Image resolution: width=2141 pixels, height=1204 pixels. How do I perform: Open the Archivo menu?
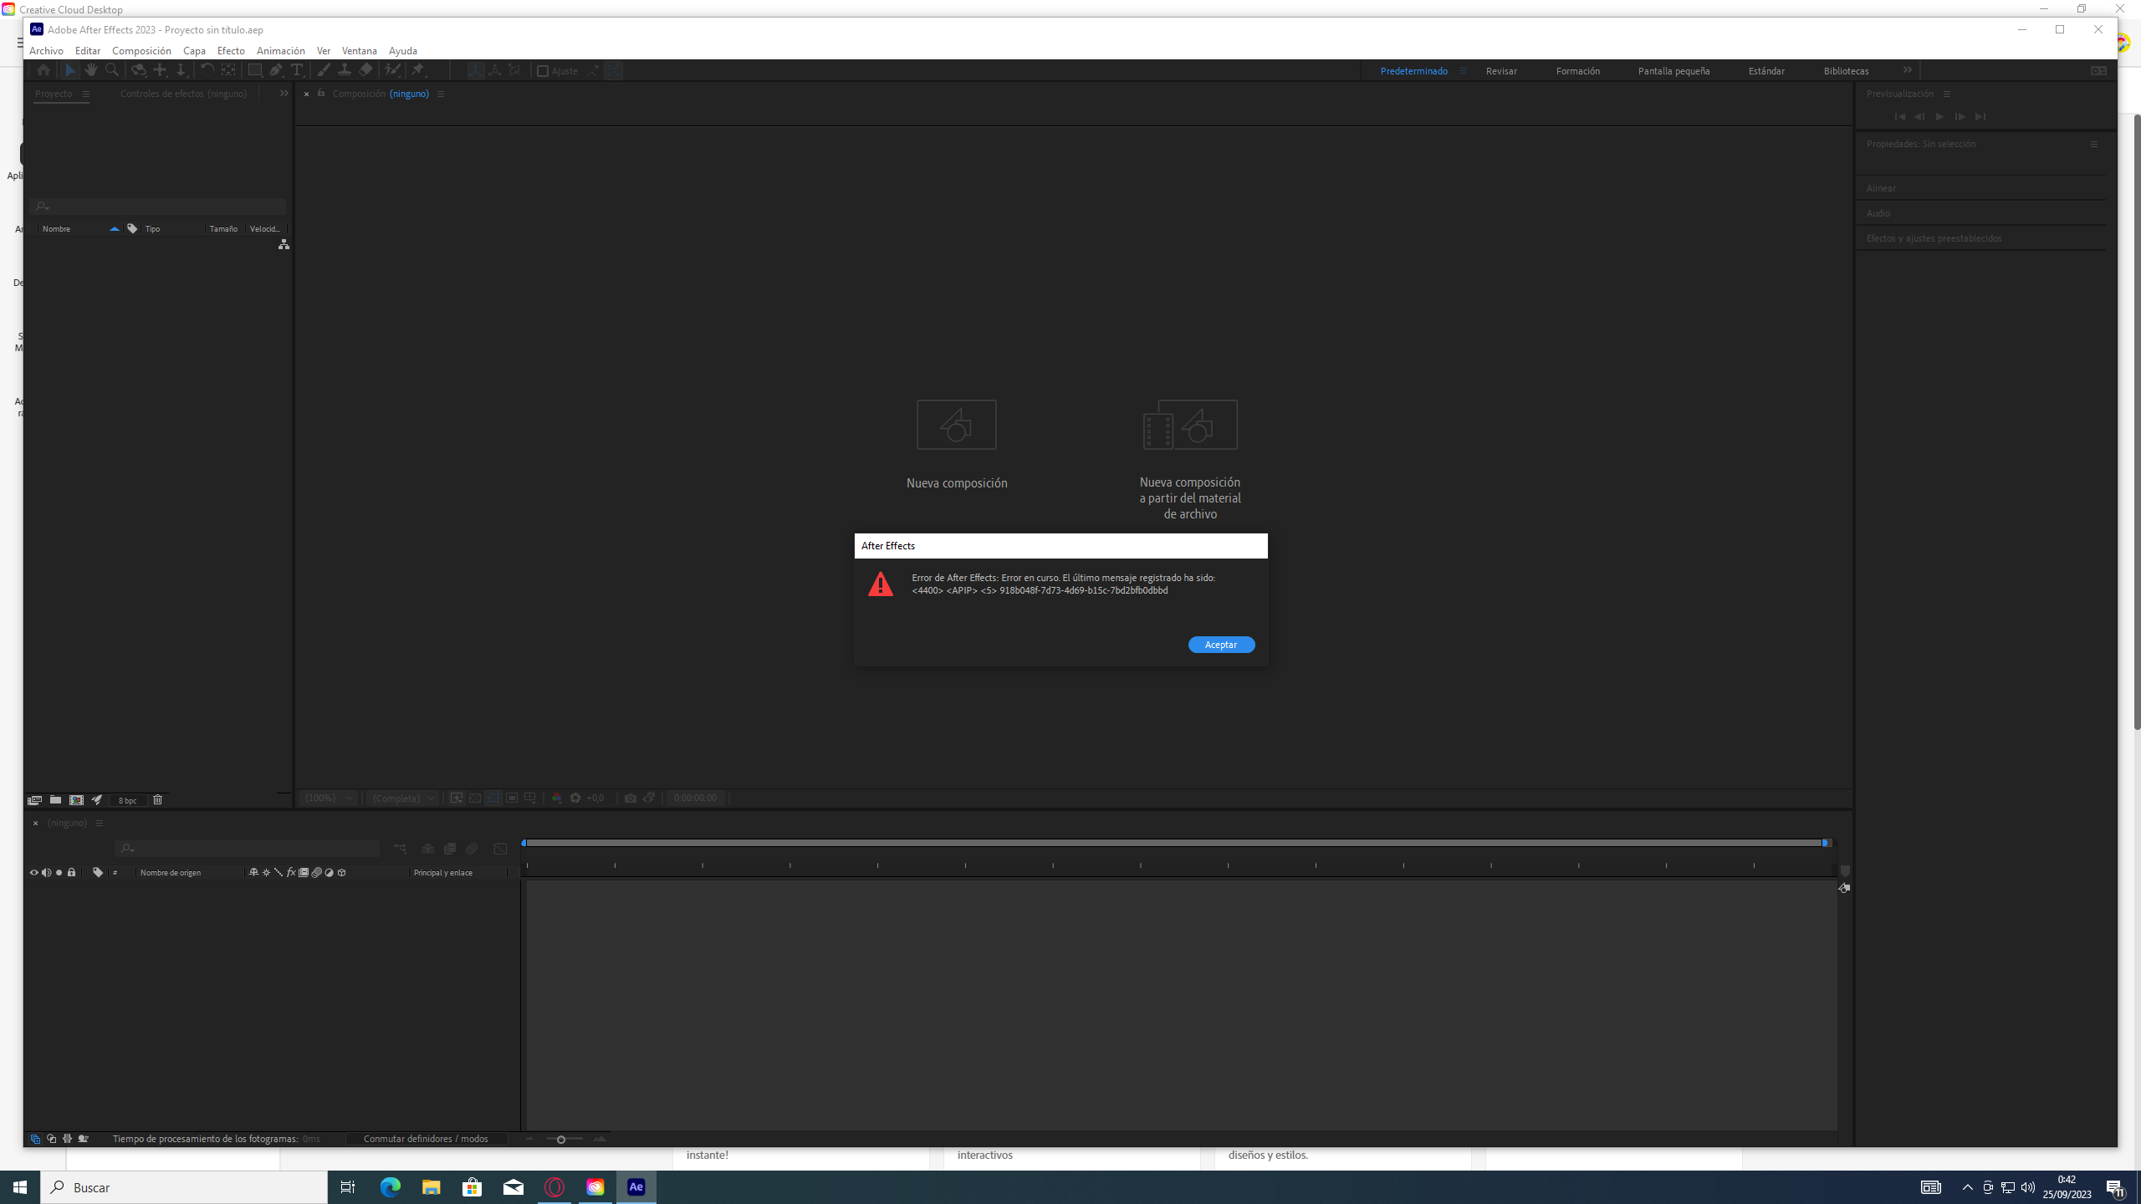click(46, 51)
